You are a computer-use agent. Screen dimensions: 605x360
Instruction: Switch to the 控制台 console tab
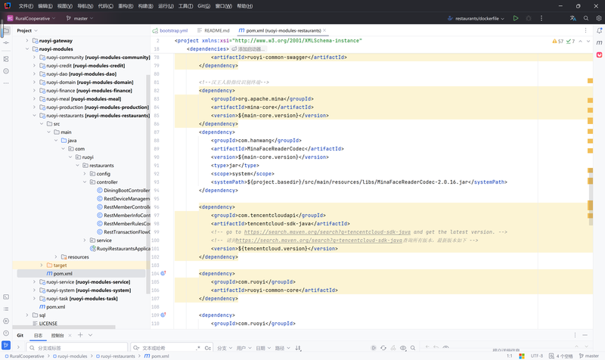pyautogui.click(x=57, y=335)
